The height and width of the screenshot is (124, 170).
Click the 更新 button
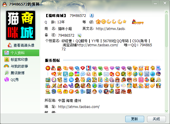click(x=135, y=119)
